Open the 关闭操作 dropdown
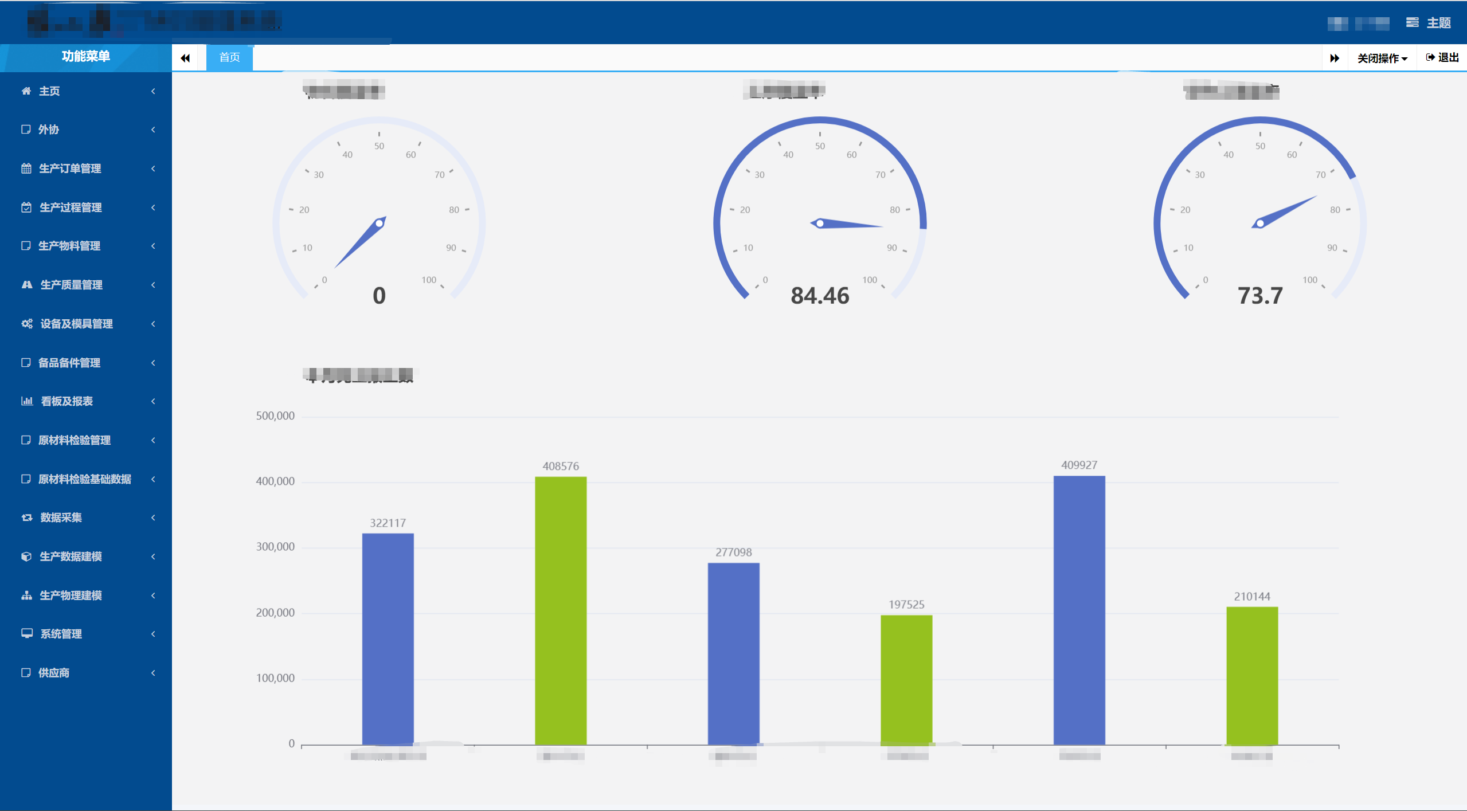Image resolution: width=1467 pixels, height=811 pixels. [1382, 58]
